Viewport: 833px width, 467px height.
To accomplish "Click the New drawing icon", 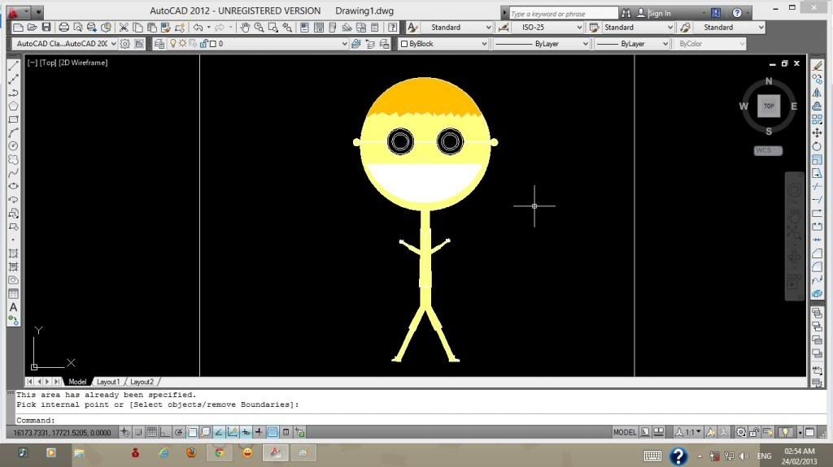I will click(18, 27).
